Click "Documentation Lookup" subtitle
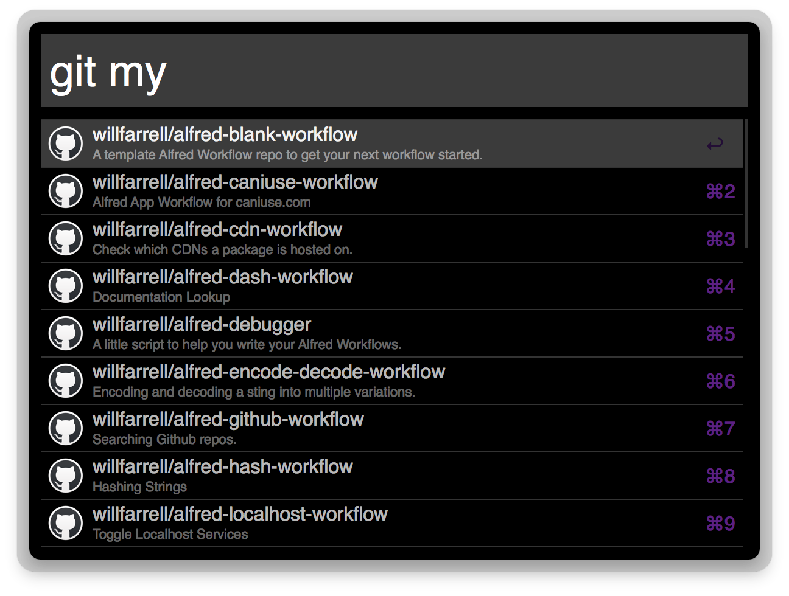The height and width of the screenshot is (596, 789). click(161, 297)
